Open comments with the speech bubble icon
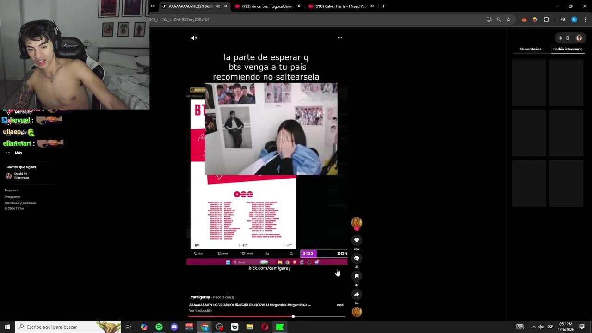This screenshot has width=592, height=333. click(x=357, y=258)
